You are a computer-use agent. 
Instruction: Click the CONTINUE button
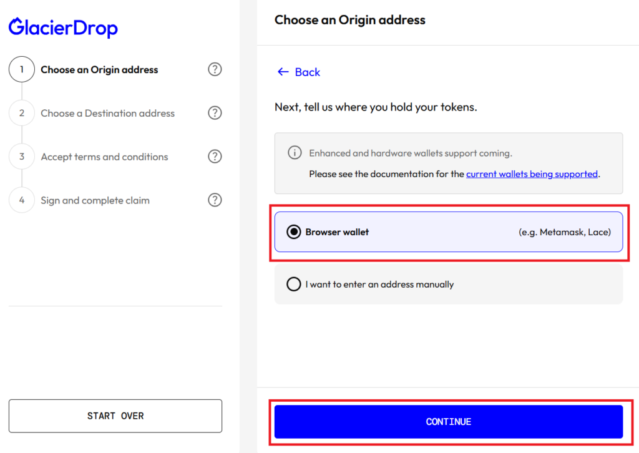point(448,422)
